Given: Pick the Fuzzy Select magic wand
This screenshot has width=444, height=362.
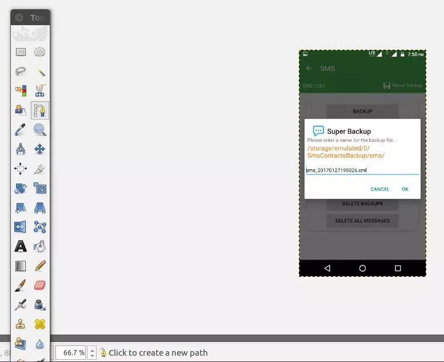Looking at the screenshot, I should 40,71.
